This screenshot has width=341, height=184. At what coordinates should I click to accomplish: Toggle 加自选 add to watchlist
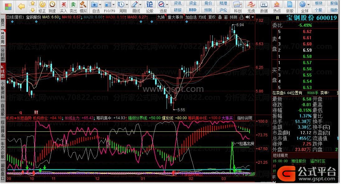pyautogui.click(x=191, y=17)
